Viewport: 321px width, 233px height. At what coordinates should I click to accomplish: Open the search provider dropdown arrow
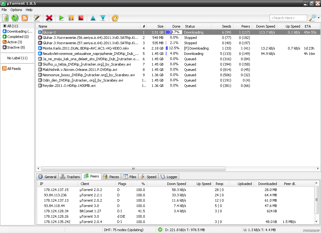coord(318,18)
